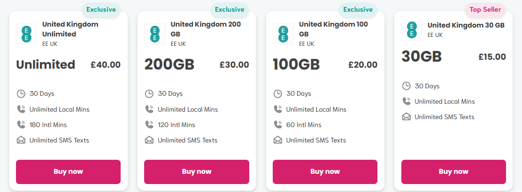Select Exclusive badge on Unlimited plan card
Viewport: 522px width, 192px height.
tap(101, 10)
